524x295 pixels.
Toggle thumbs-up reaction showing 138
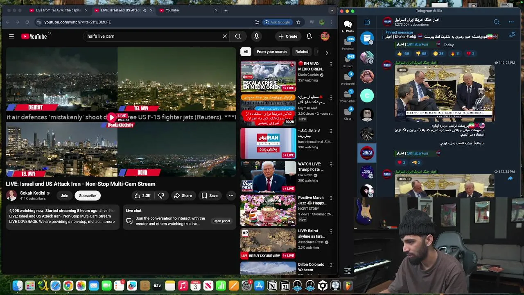point(403,53)
